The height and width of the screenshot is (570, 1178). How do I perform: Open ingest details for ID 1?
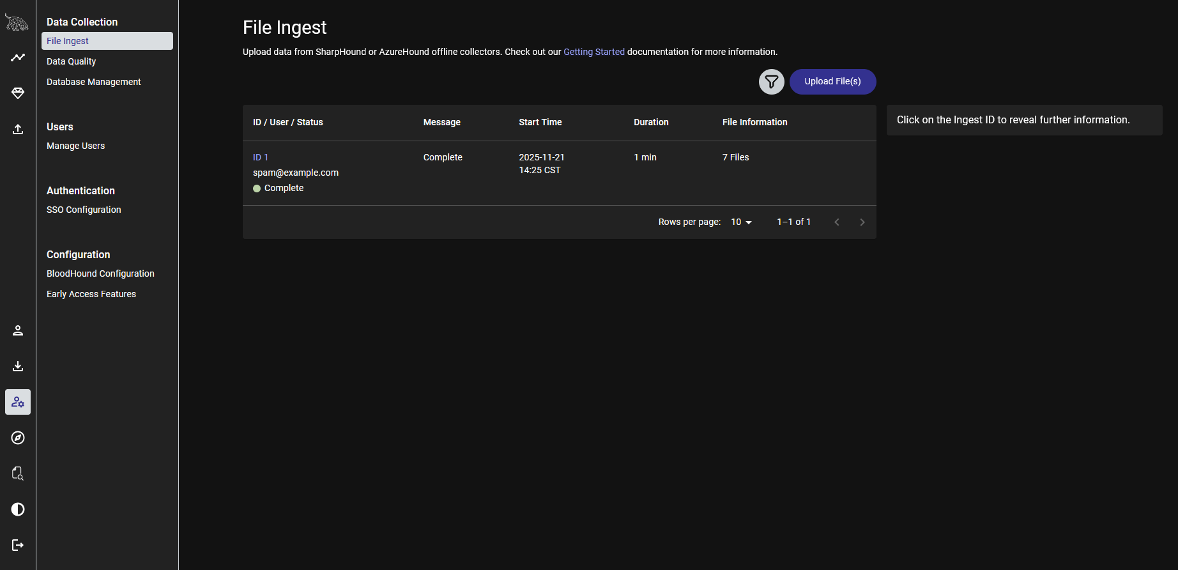260,157
